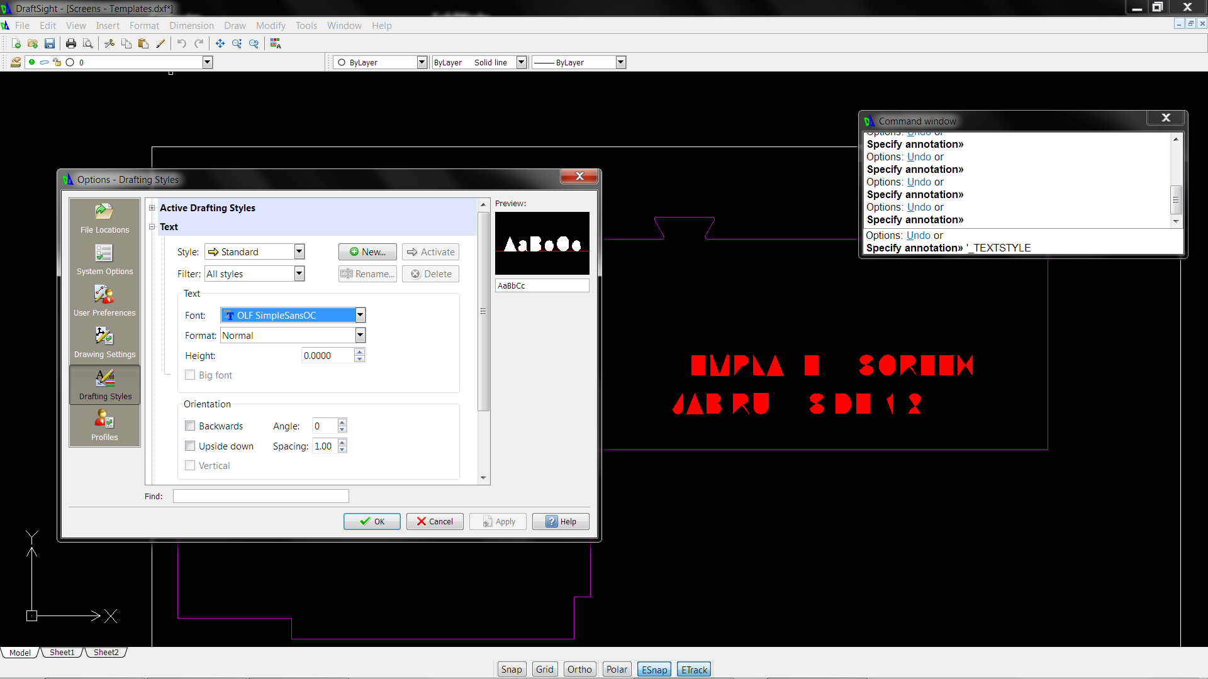Click the OK button
This screenshot has height=679, width=1208.
coord(372,522)
